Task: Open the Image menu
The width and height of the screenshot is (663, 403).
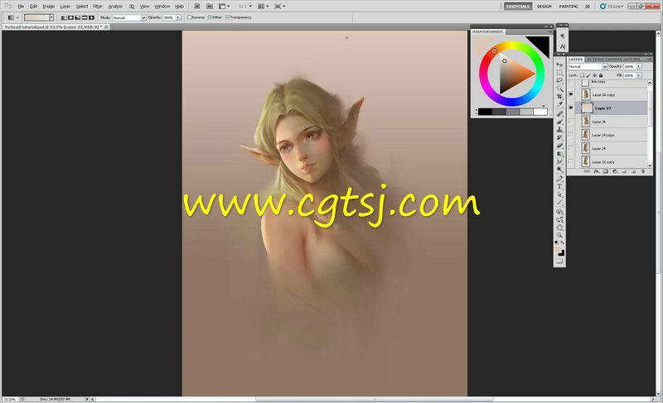Action: (x=49, y=7)
